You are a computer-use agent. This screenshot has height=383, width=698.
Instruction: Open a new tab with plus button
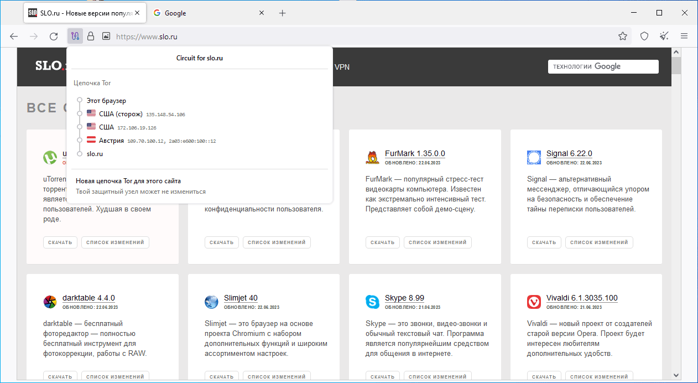[x=283, y=13]
